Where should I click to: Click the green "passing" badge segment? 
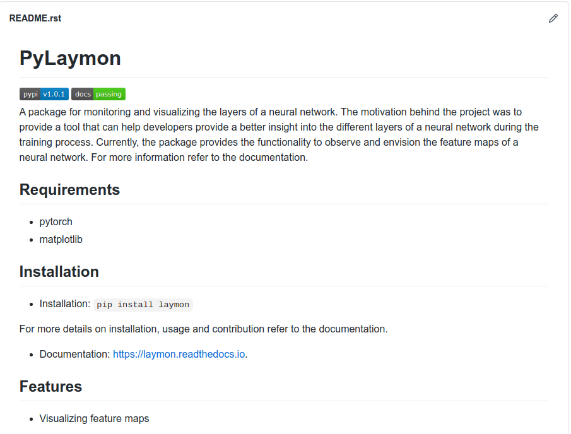click(109, 94)
